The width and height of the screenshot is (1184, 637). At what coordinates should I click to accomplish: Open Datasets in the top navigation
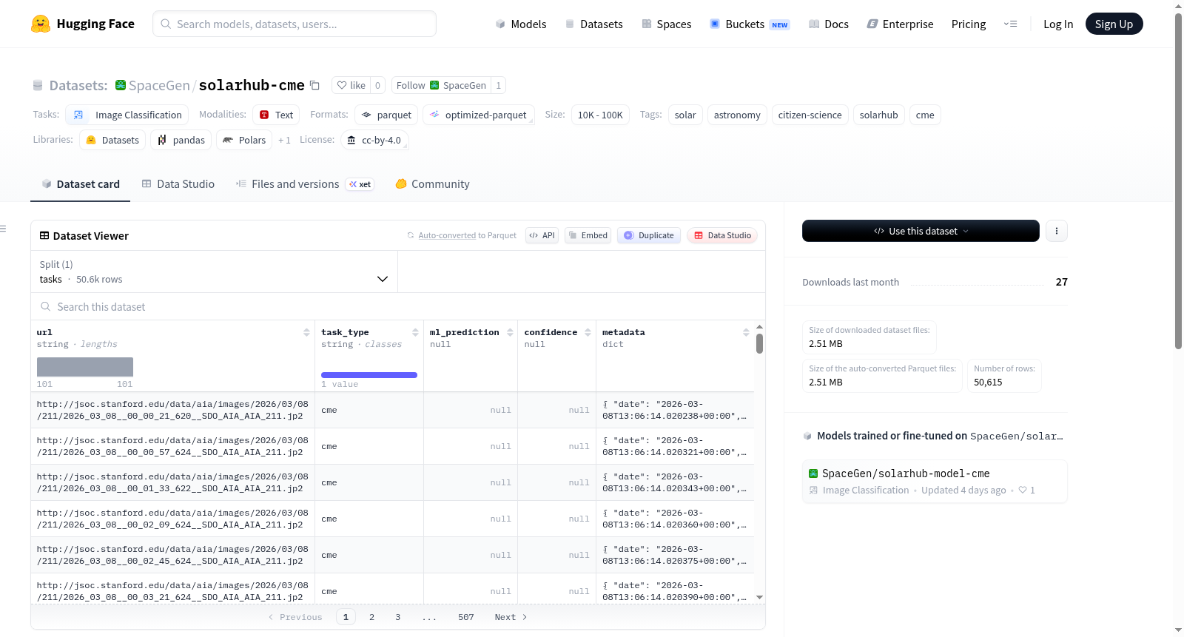coord(594,24)
